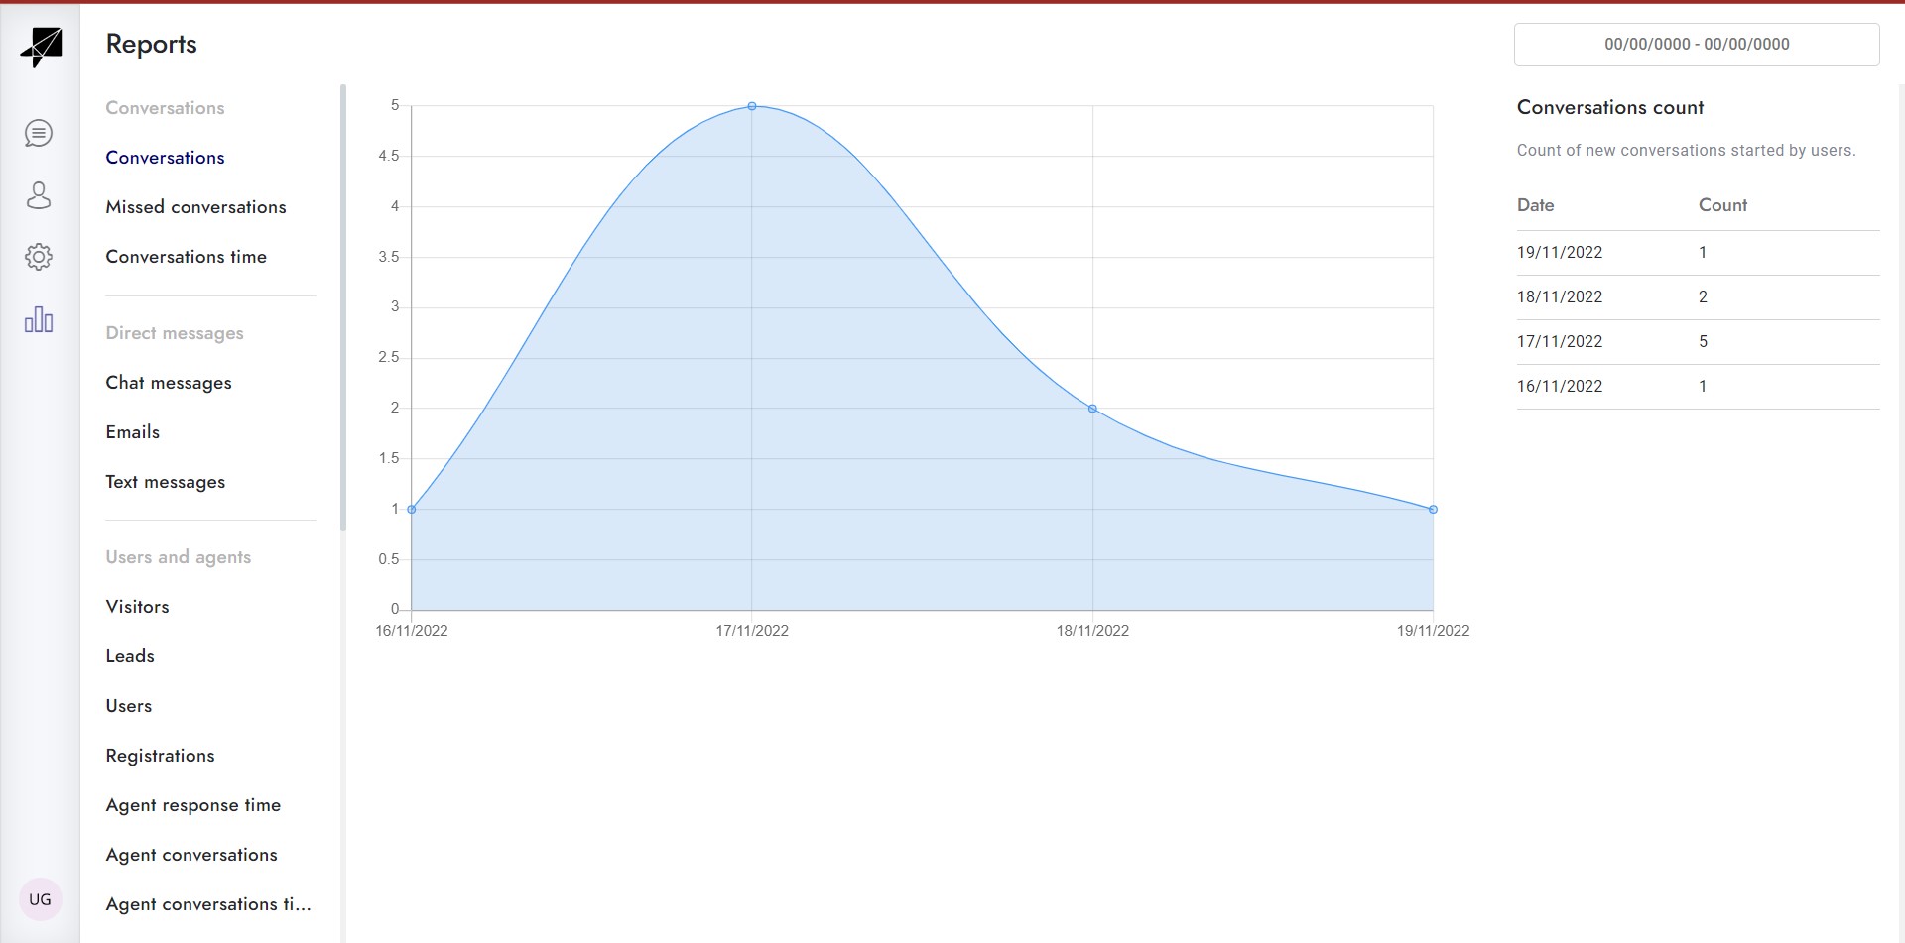
Task: Open the UG account avatar
Action: [40, 899]
